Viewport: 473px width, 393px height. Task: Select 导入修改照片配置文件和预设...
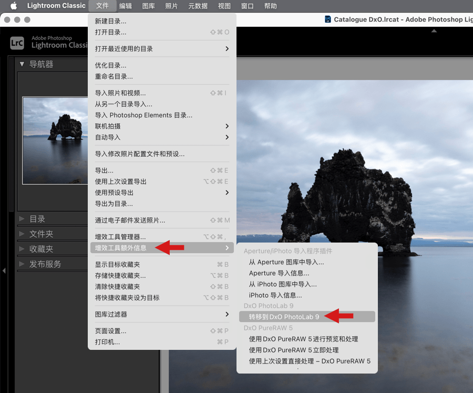(162, 154)
